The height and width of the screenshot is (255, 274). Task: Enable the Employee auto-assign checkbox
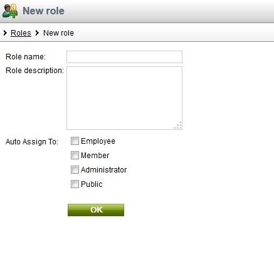(75, 141)
